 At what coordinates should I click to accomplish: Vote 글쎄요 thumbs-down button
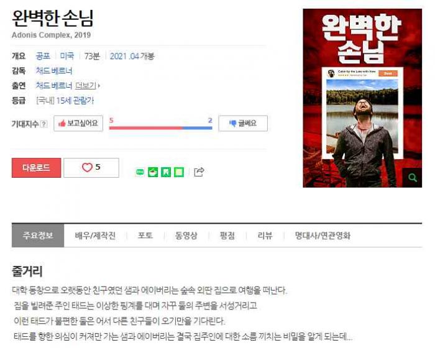click(243, 123)
